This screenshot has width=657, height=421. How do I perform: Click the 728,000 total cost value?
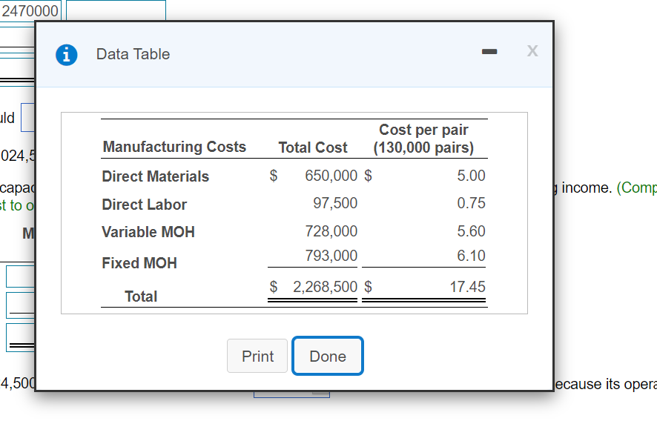pos(331,231)
